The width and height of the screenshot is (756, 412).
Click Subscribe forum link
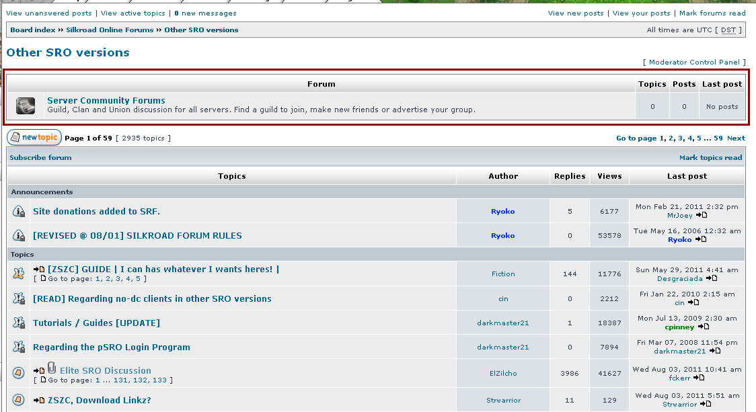40,158
